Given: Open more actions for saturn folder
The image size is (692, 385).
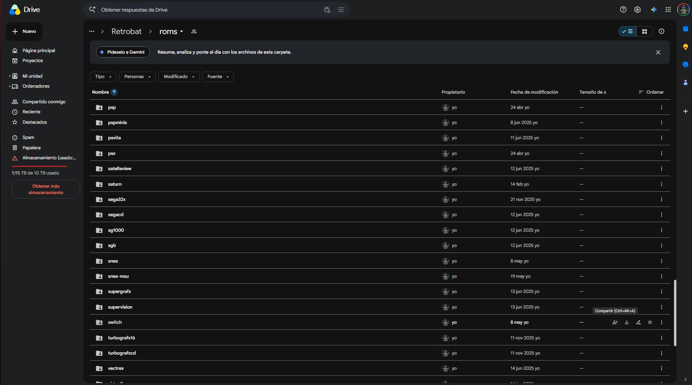Looking at the screenshot, I should pos(662,184).
